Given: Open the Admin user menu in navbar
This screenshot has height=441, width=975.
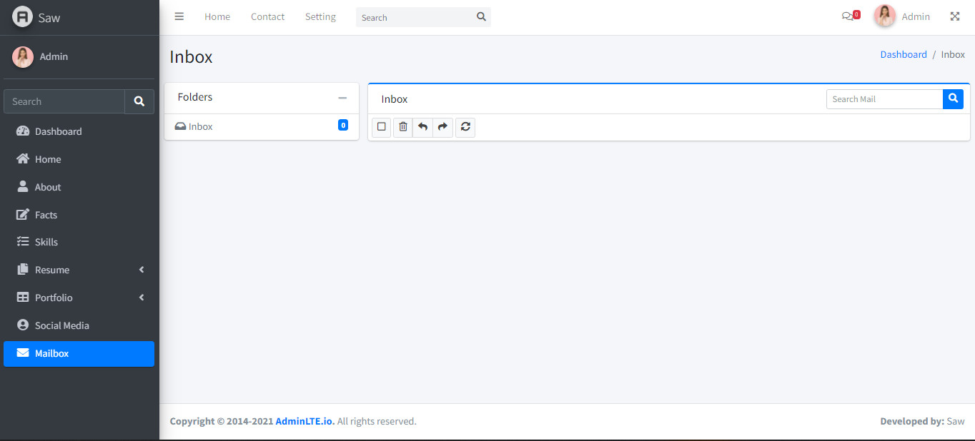Looking at the screenshot, I should (x=902, y=16).
